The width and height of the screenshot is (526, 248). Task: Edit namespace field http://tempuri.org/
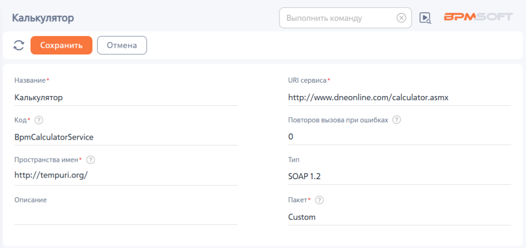pos(126,177)
